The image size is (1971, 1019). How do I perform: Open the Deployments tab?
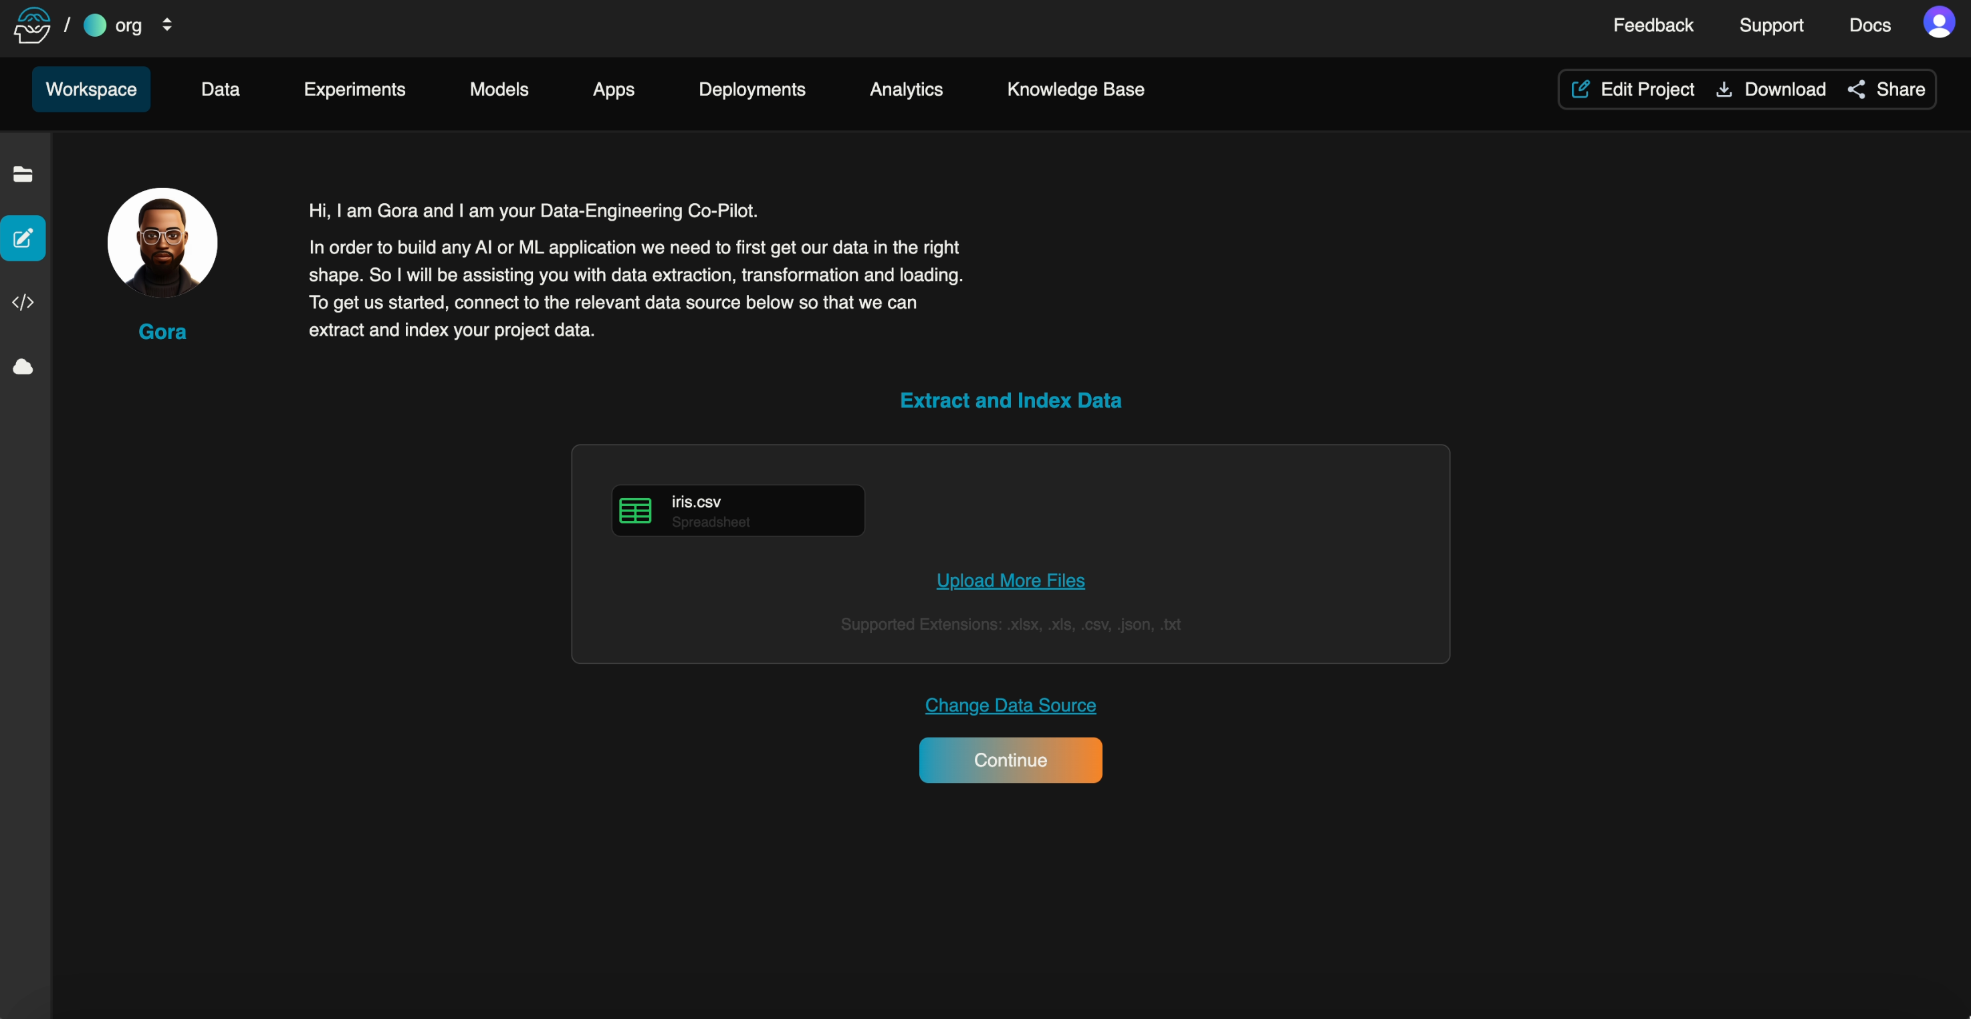point(751,90)
